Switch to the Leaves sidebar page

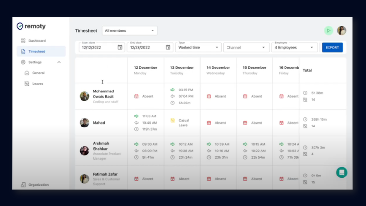pos(38,83)
